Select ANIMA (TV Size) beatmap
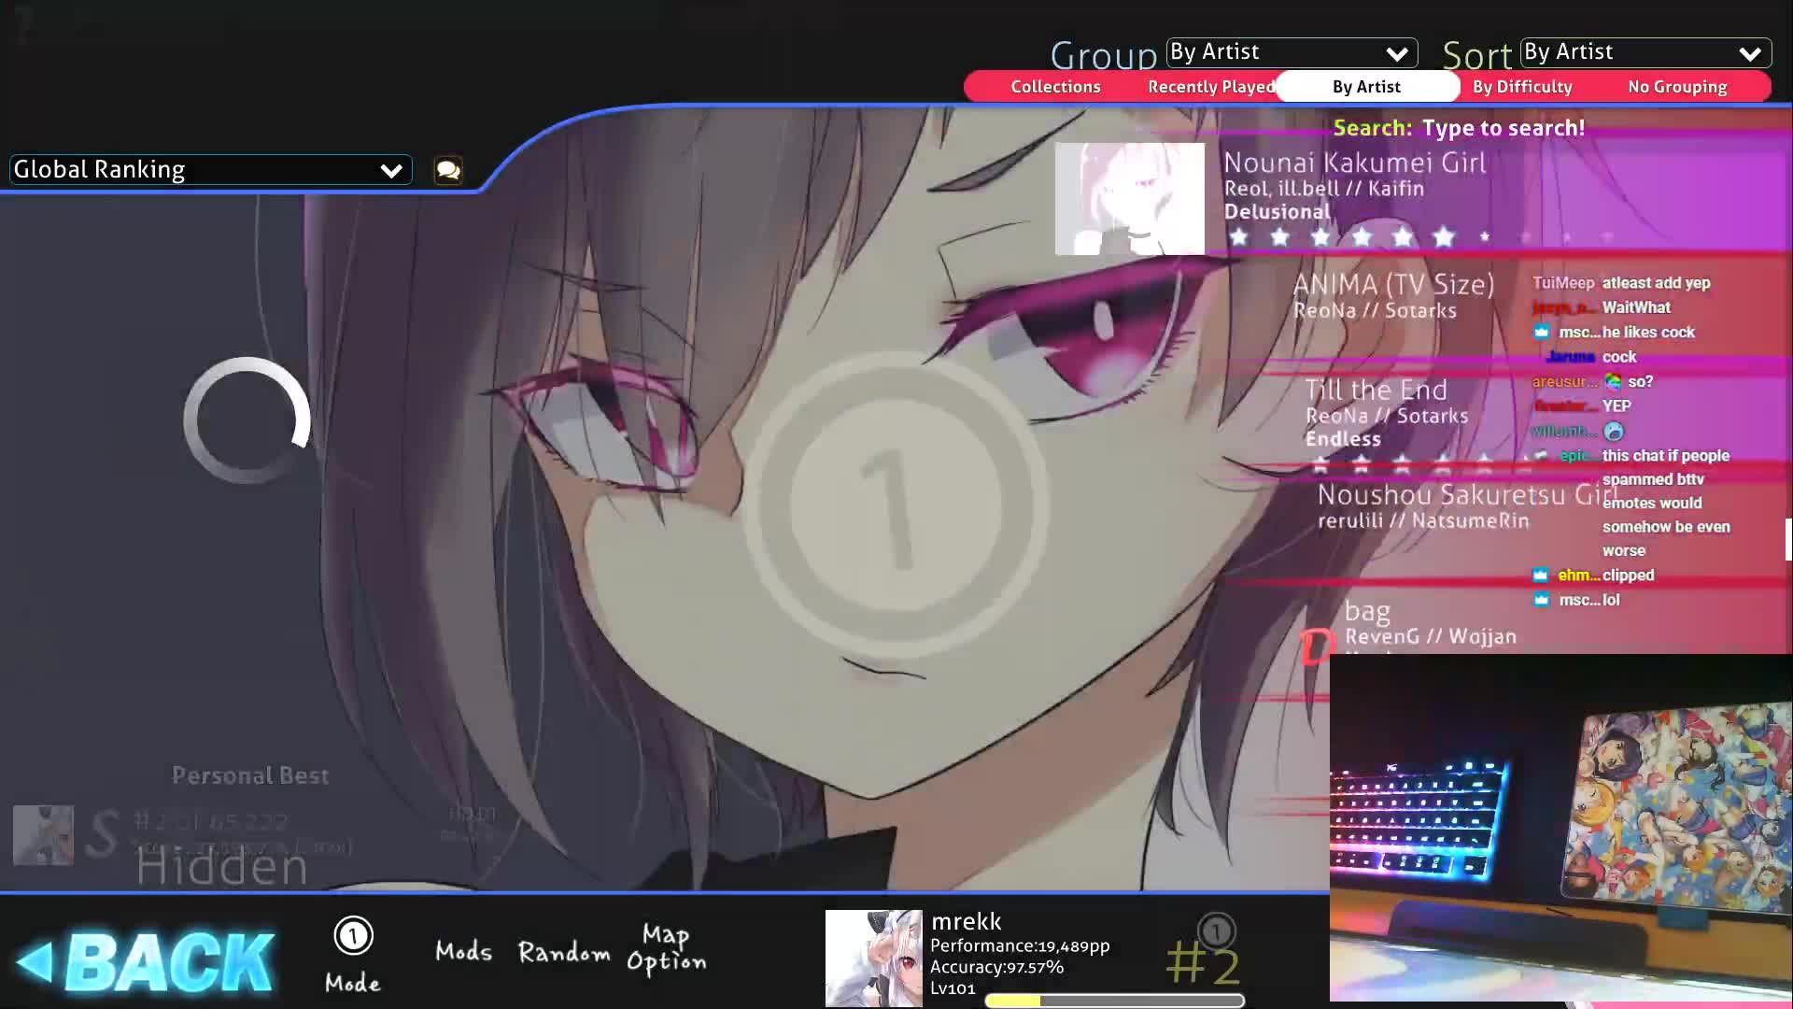This screenshot has height=1009, width=1793. [1392, 295]
